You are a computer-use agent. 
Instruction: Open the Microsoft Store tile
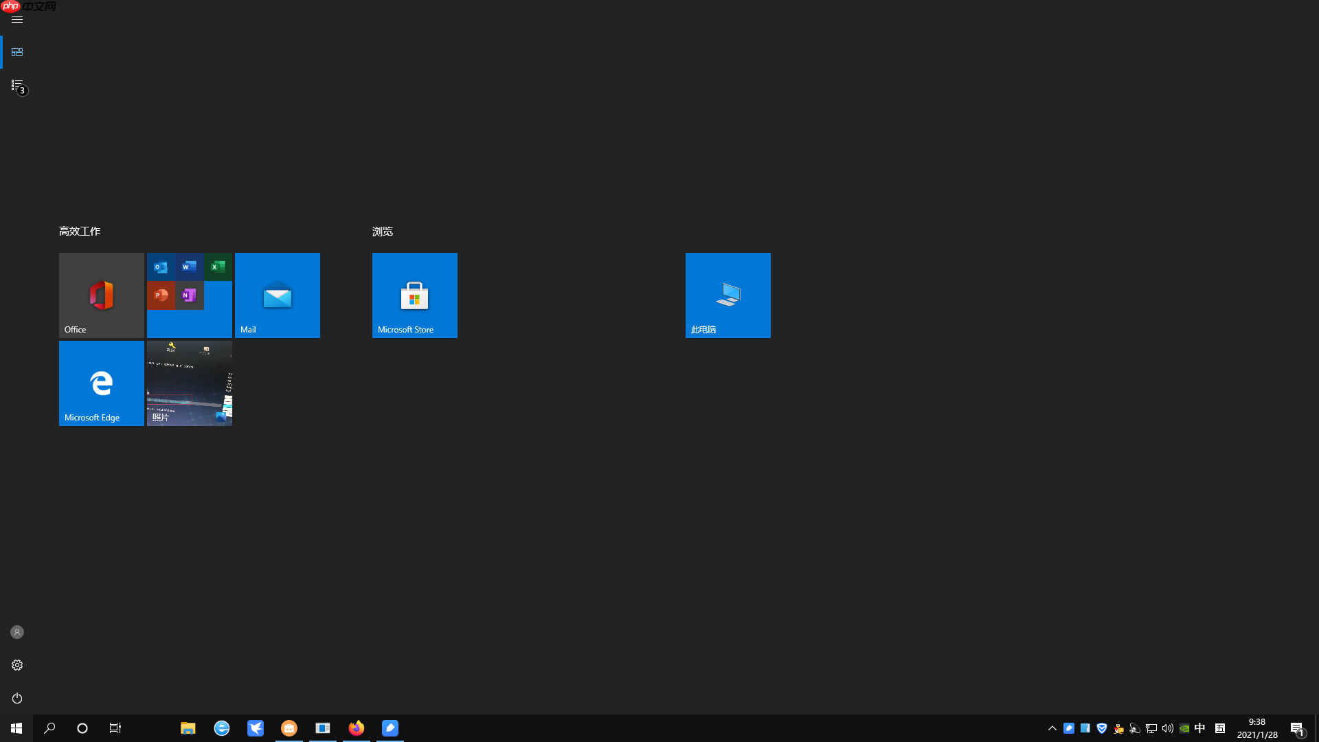[x=414, y=295]
